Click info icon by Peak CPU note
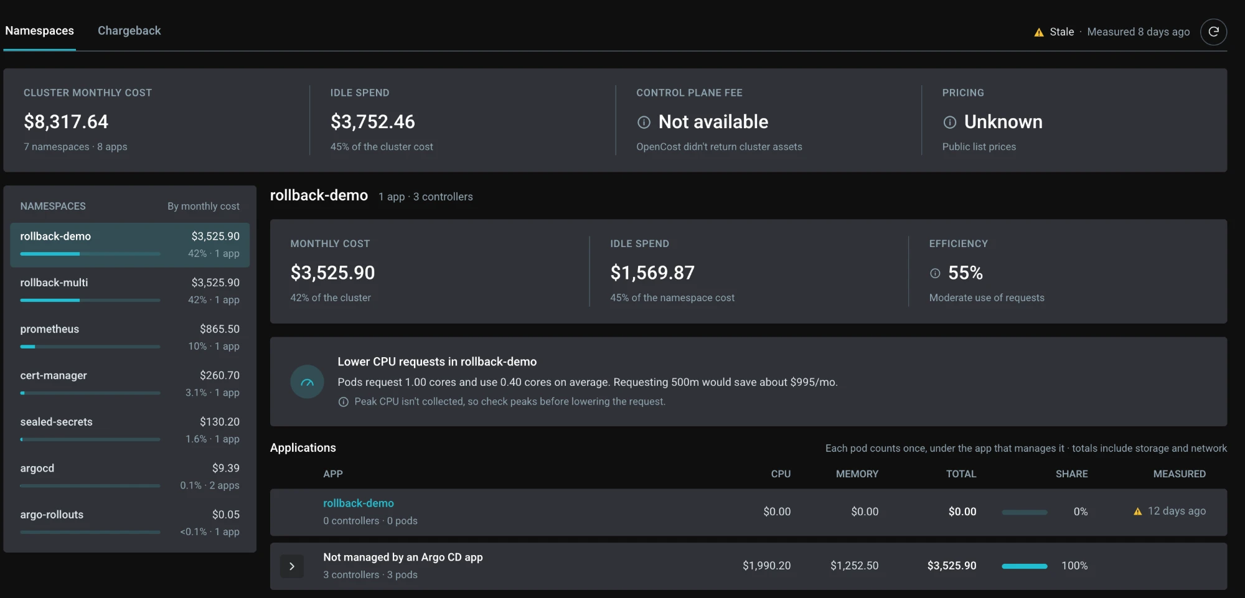 343,402
